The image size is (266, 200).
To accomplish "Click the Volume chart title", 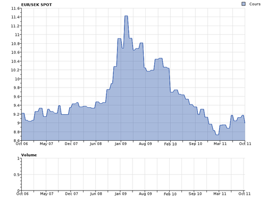I will click(29, 155).
